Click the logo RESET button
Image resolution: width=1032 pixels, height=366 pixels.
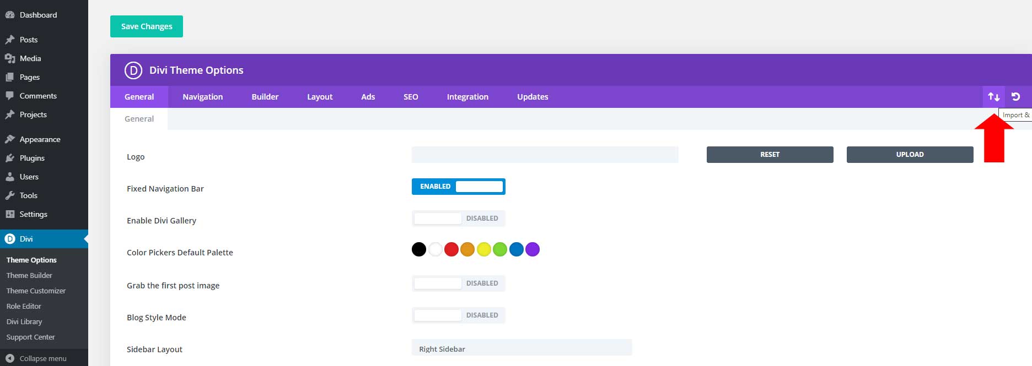pos(770,155)
